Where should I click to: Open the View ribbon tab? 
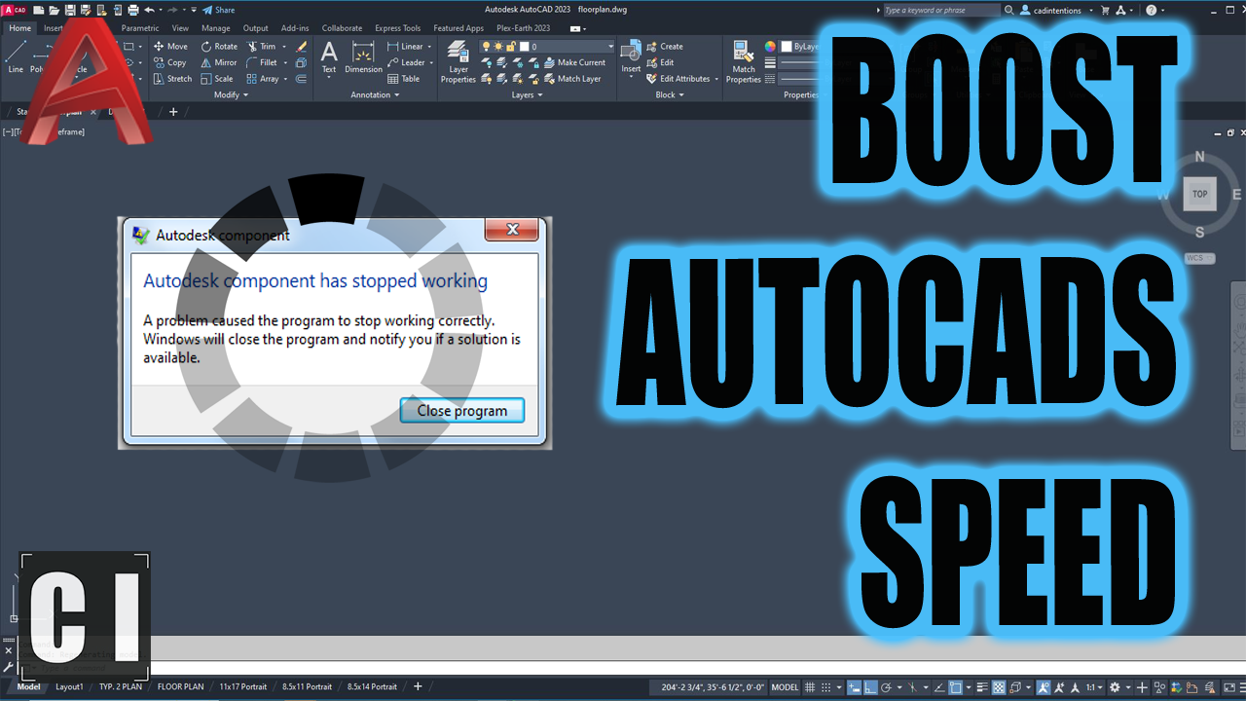tap(180, 28)
